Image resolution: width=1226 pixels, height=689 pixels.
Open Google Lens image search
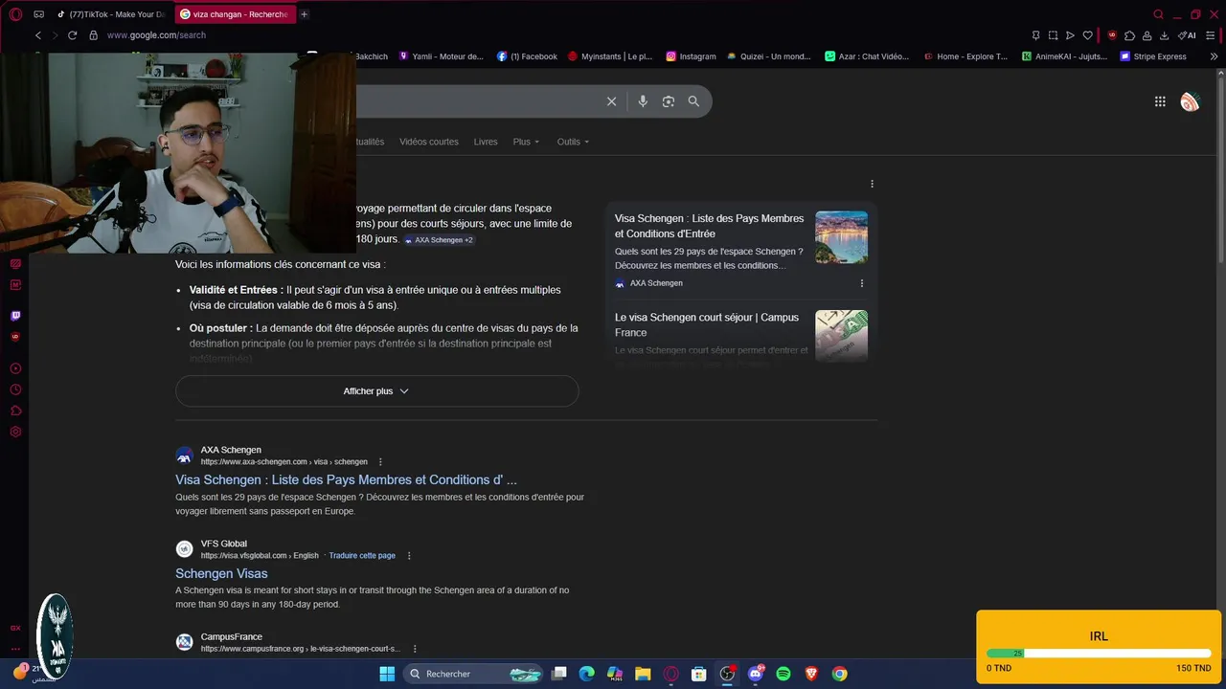[x=669, y=101]
